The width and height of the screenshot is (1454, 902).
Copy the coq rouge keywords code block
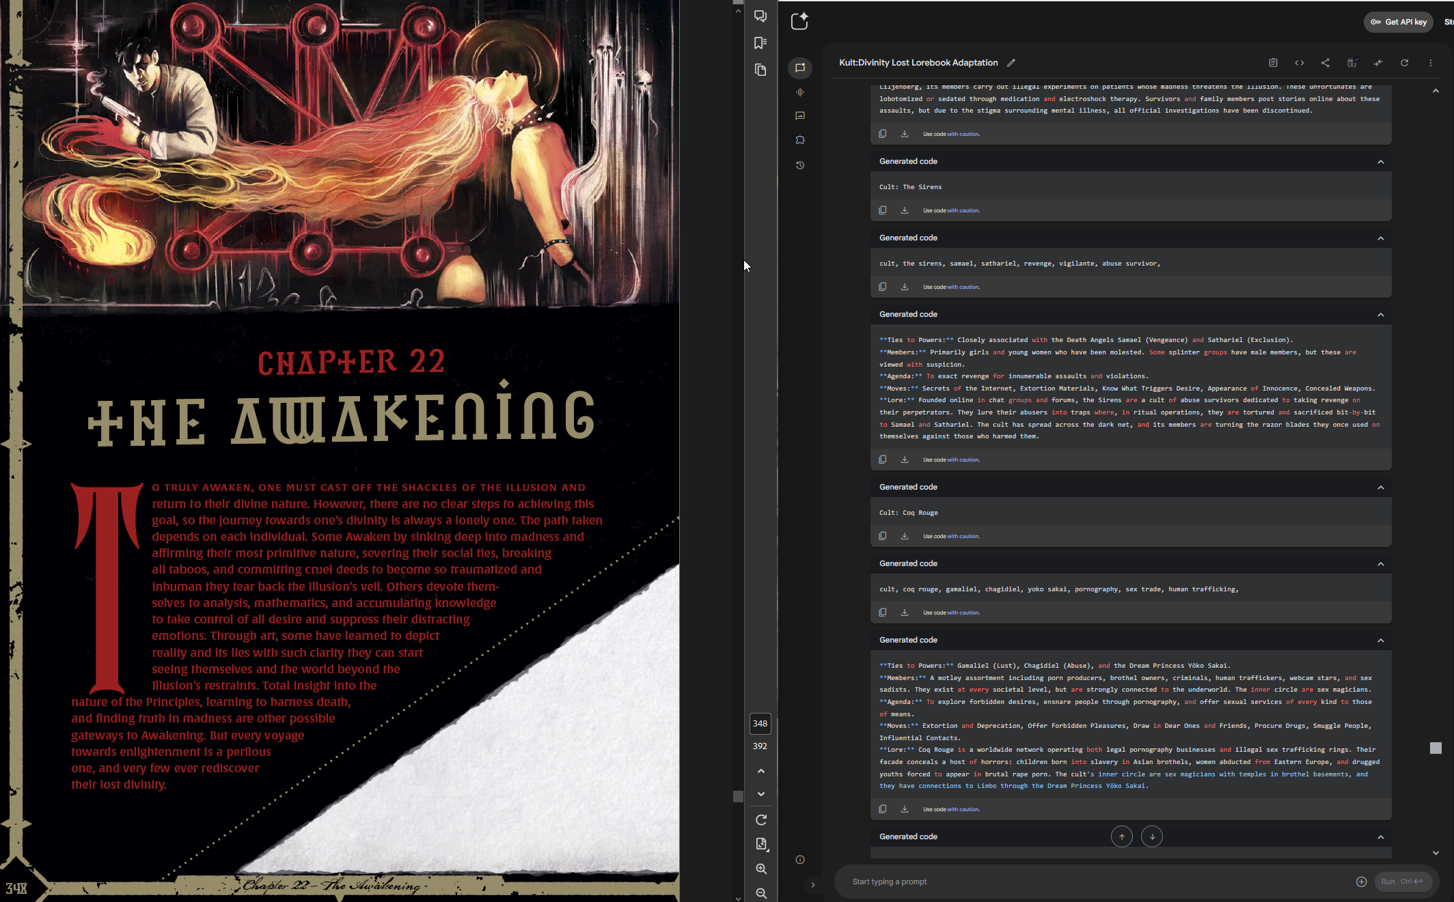point(883,612)
